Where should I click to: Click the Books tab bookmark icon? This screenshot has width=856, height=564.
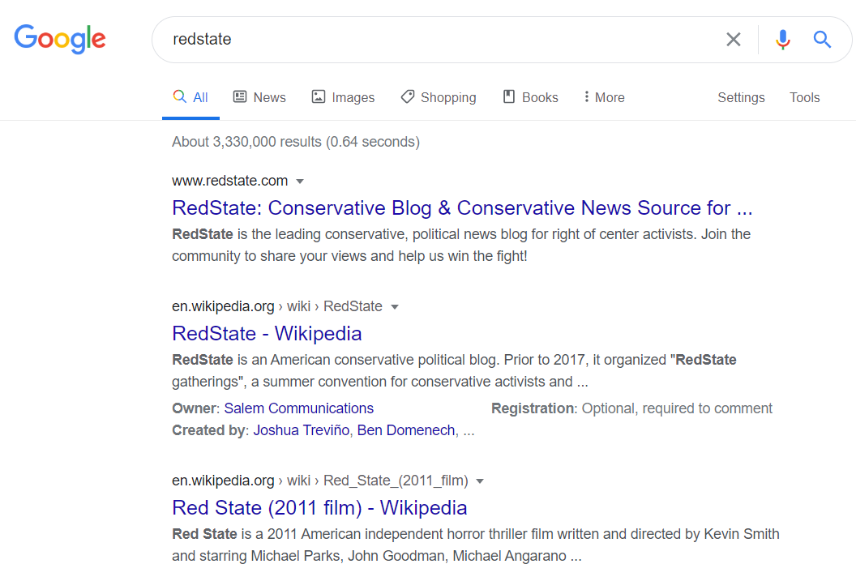[x=509, y=96]
